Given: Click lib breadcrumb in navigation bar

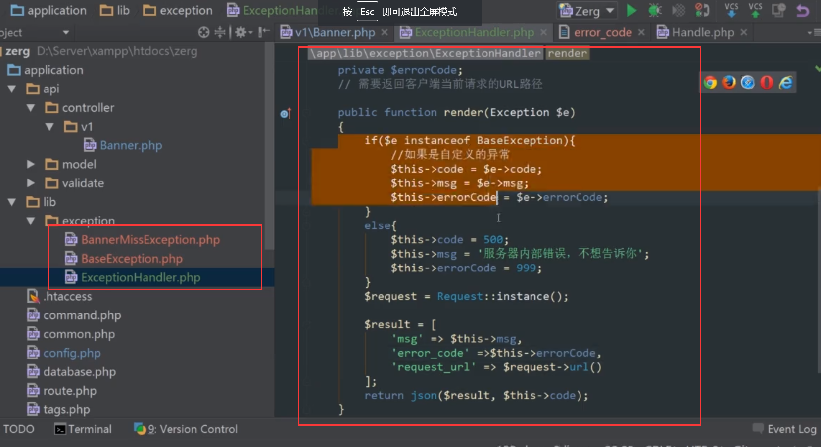Looking at the screenshot, I should [115, 10].
